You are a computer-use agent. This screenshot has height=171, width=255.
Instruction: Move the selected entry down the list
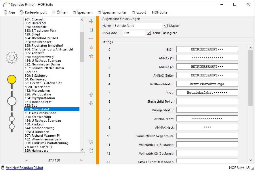click(91, 103)
